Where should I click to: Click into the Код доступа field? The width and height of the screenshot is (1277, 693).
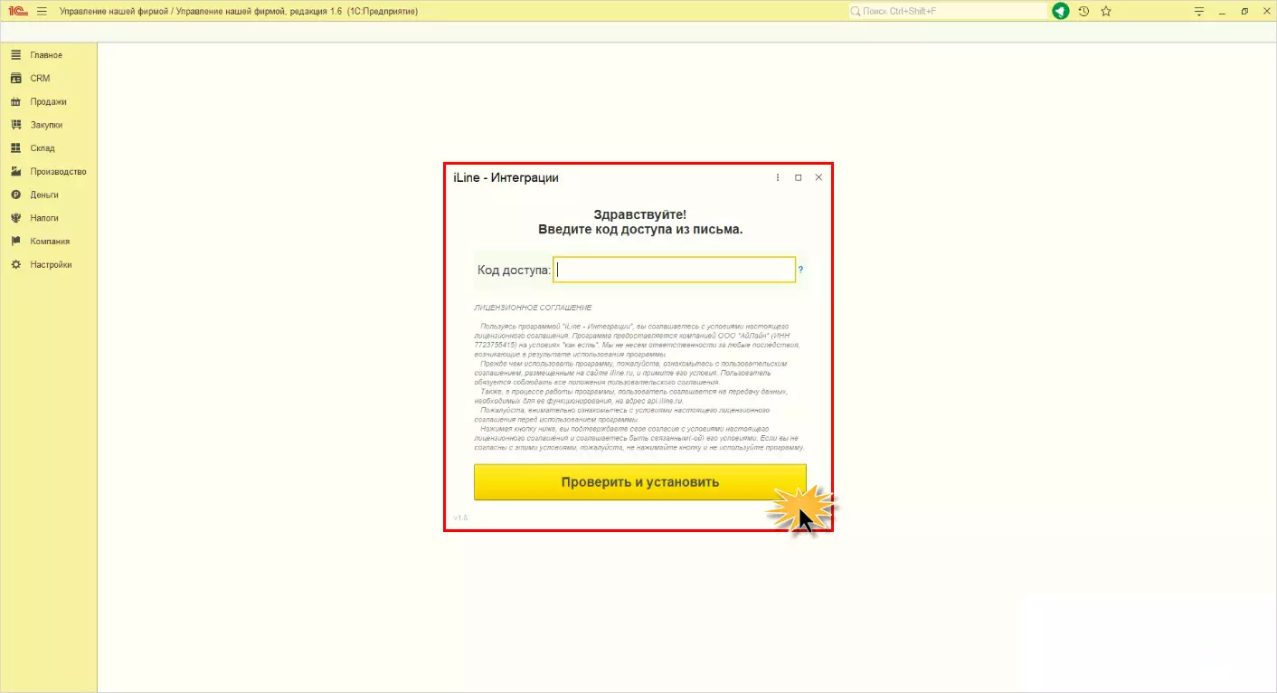(x=675, y=270)
